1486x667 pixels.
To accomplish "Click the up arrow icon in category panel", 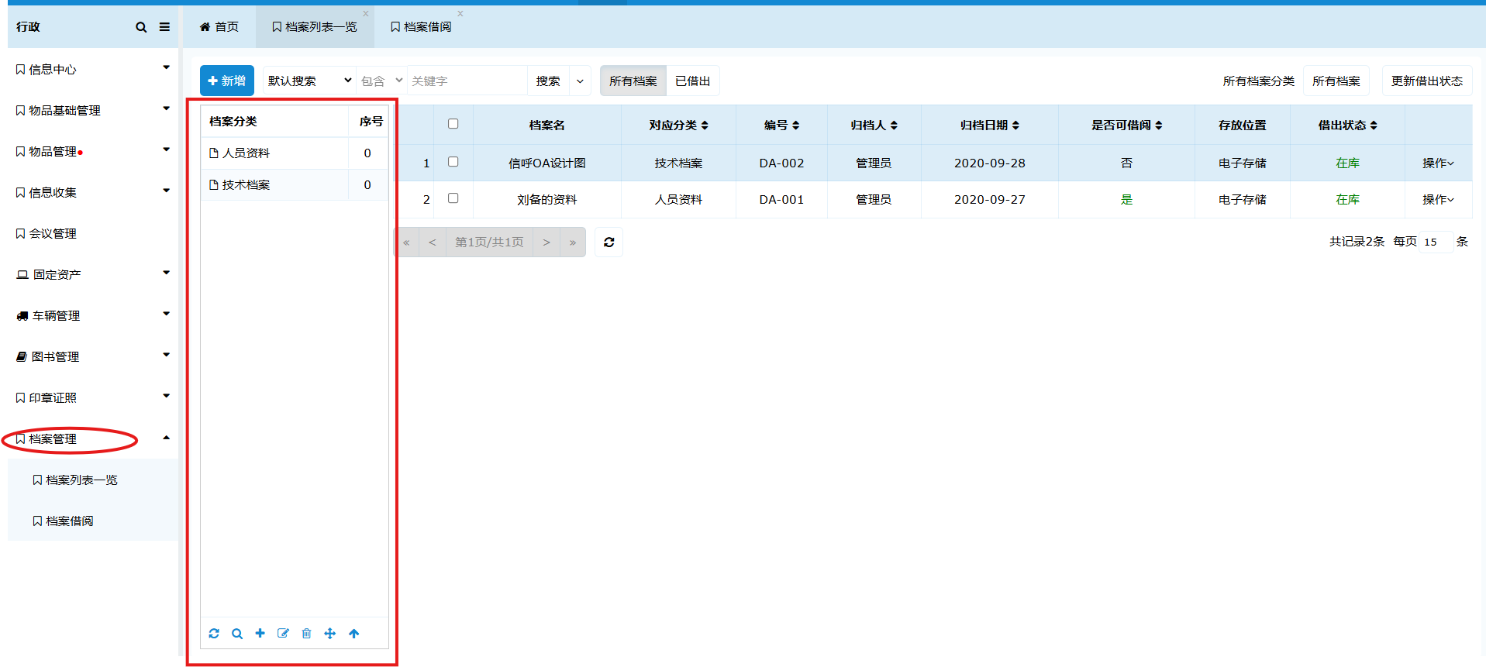I will click(354, 634).
